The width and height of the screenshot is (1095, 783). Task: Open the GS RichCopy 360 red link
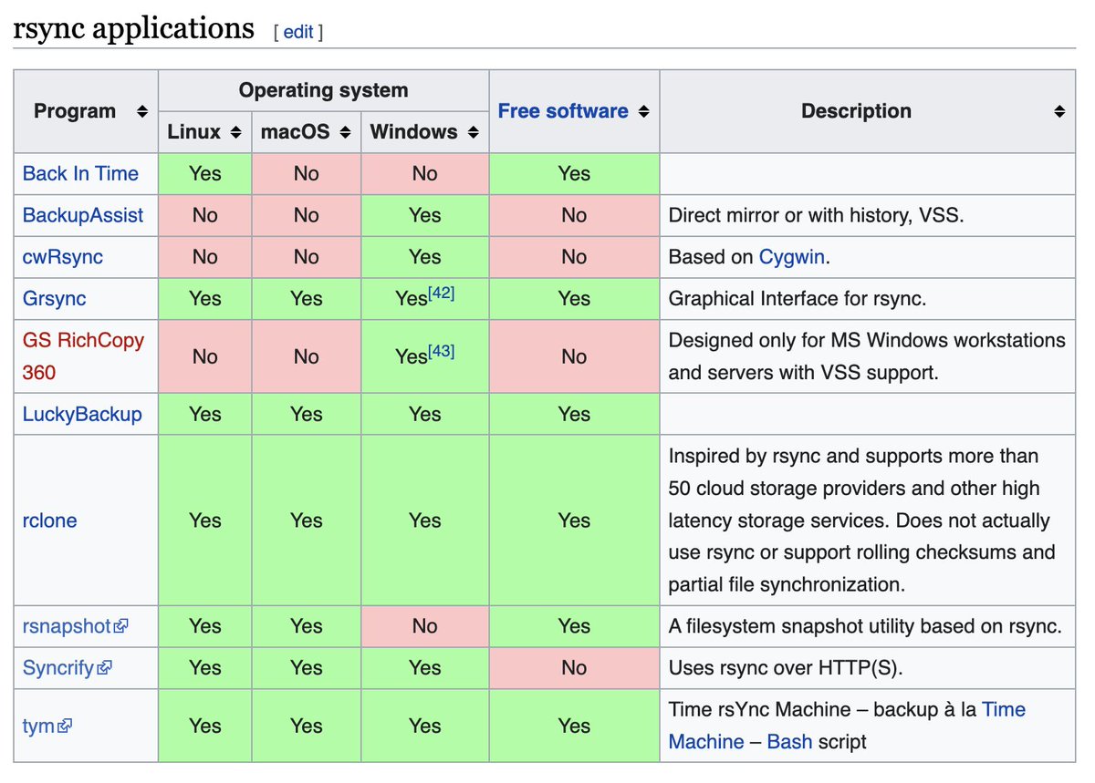click(x=83, y=356)
